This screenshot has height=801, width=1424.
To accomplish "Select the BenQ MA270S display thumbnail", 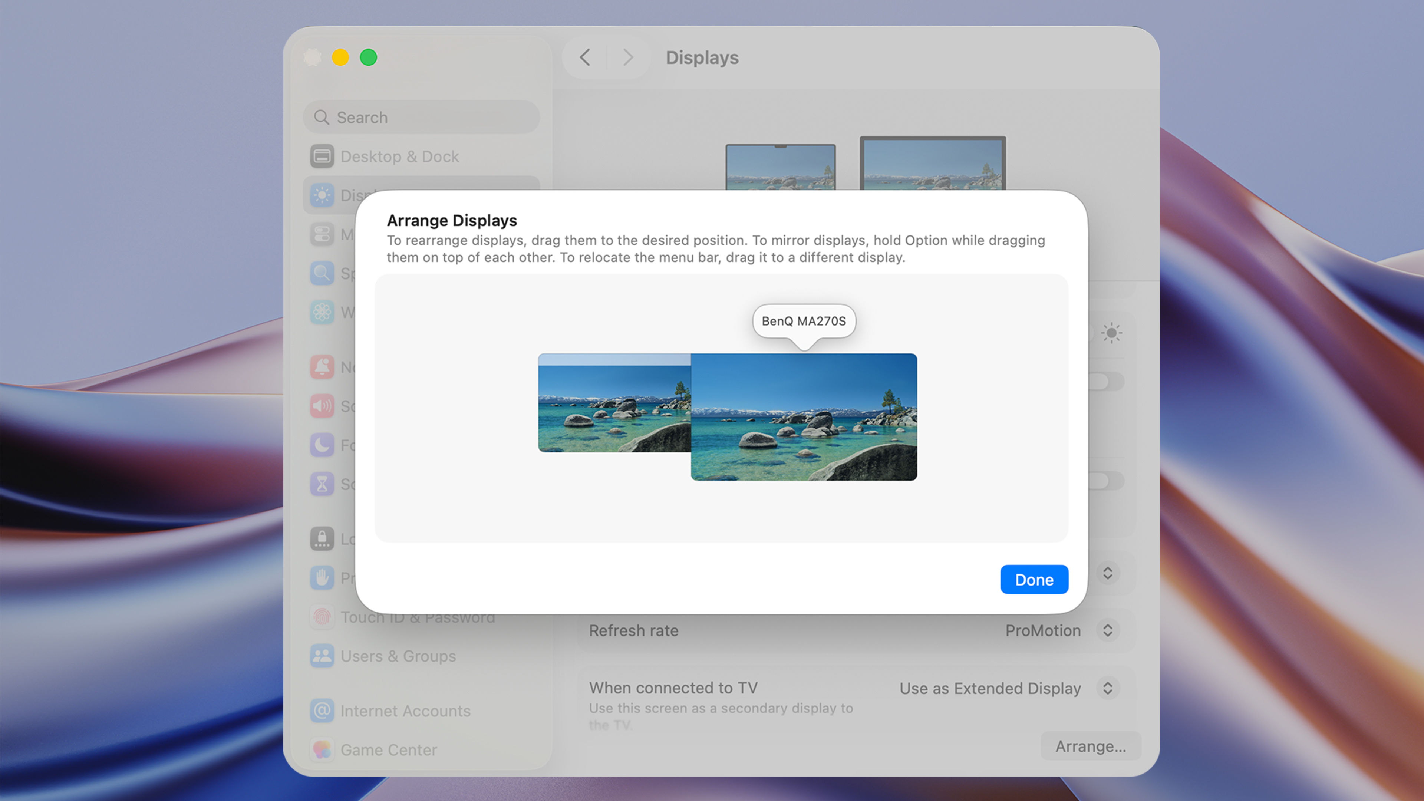I will pos(804,417).
